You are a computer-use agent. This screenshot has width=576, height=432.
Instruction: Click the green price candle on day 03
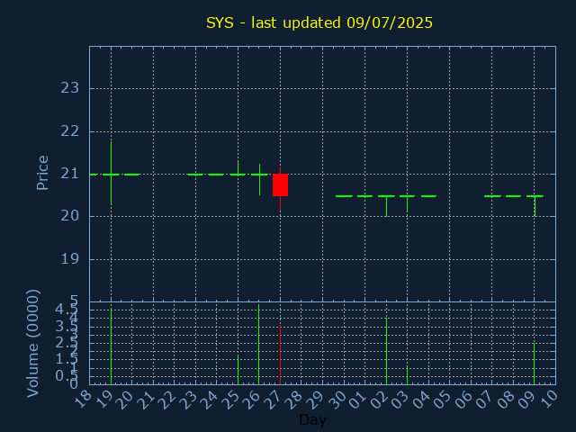[x=407, y=204]
